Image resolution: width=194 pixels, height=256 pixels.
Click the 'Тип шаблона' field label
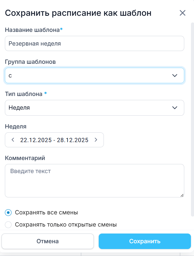(24, 94)
